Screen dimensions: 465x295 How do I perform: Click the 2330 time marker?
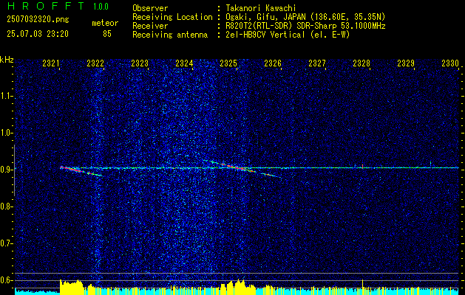click(450, 63)
